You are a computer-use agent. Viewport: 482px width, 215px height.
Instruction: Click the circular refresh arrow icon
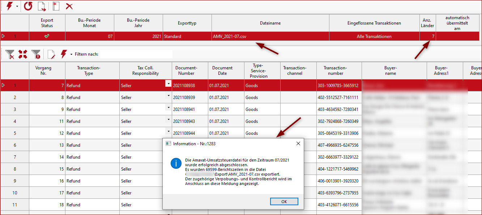coord(28,6)
